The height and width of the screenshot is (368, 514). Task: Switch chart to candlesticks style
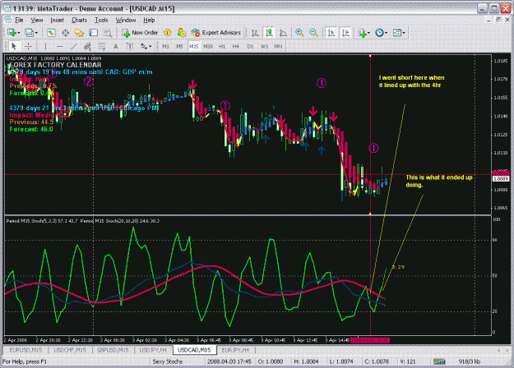[x=269, y=32]
